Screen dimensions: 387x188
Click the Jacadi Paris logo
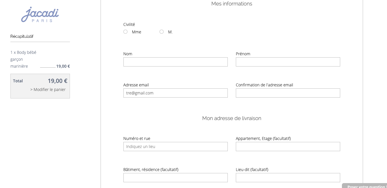coord(40,15)
